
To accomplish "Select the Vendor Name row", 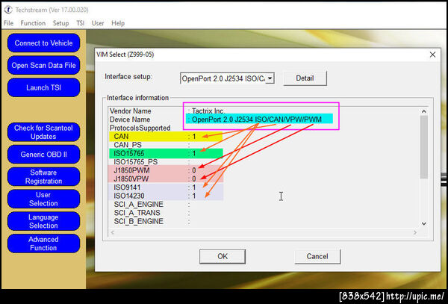I will tap(264, 111).
